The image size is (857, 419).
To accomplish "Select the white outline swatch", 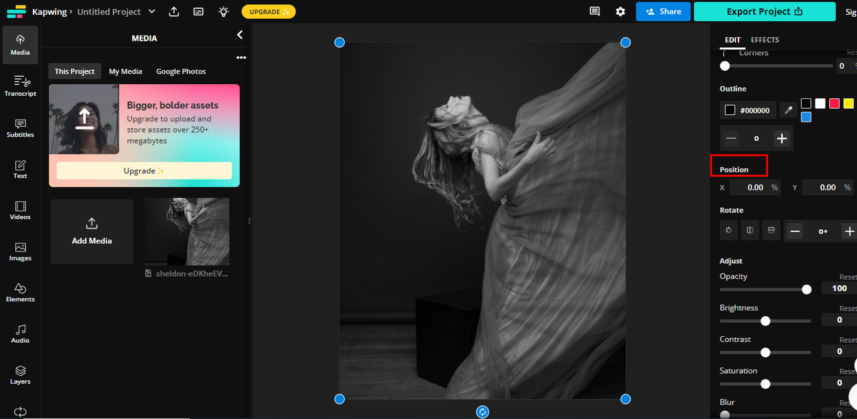I will (x=820, y=104).
